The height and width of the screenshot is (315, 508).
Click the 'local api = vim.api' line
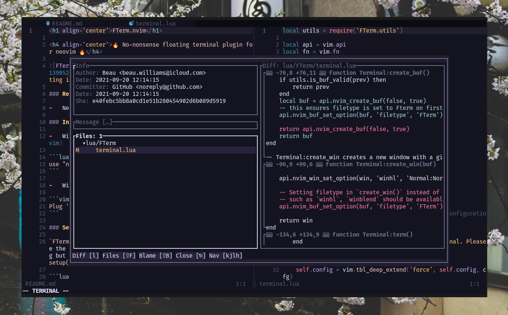[314, 45]
